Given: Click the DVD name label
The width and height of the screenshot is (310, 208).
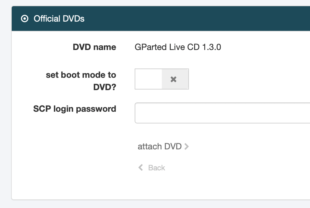Looking at the screenshot, I should [95, 47].
